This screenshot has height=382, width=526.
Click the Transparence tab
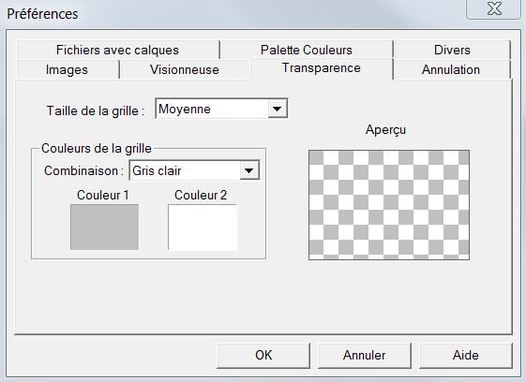pyautogui.click(x=322, y=68)
